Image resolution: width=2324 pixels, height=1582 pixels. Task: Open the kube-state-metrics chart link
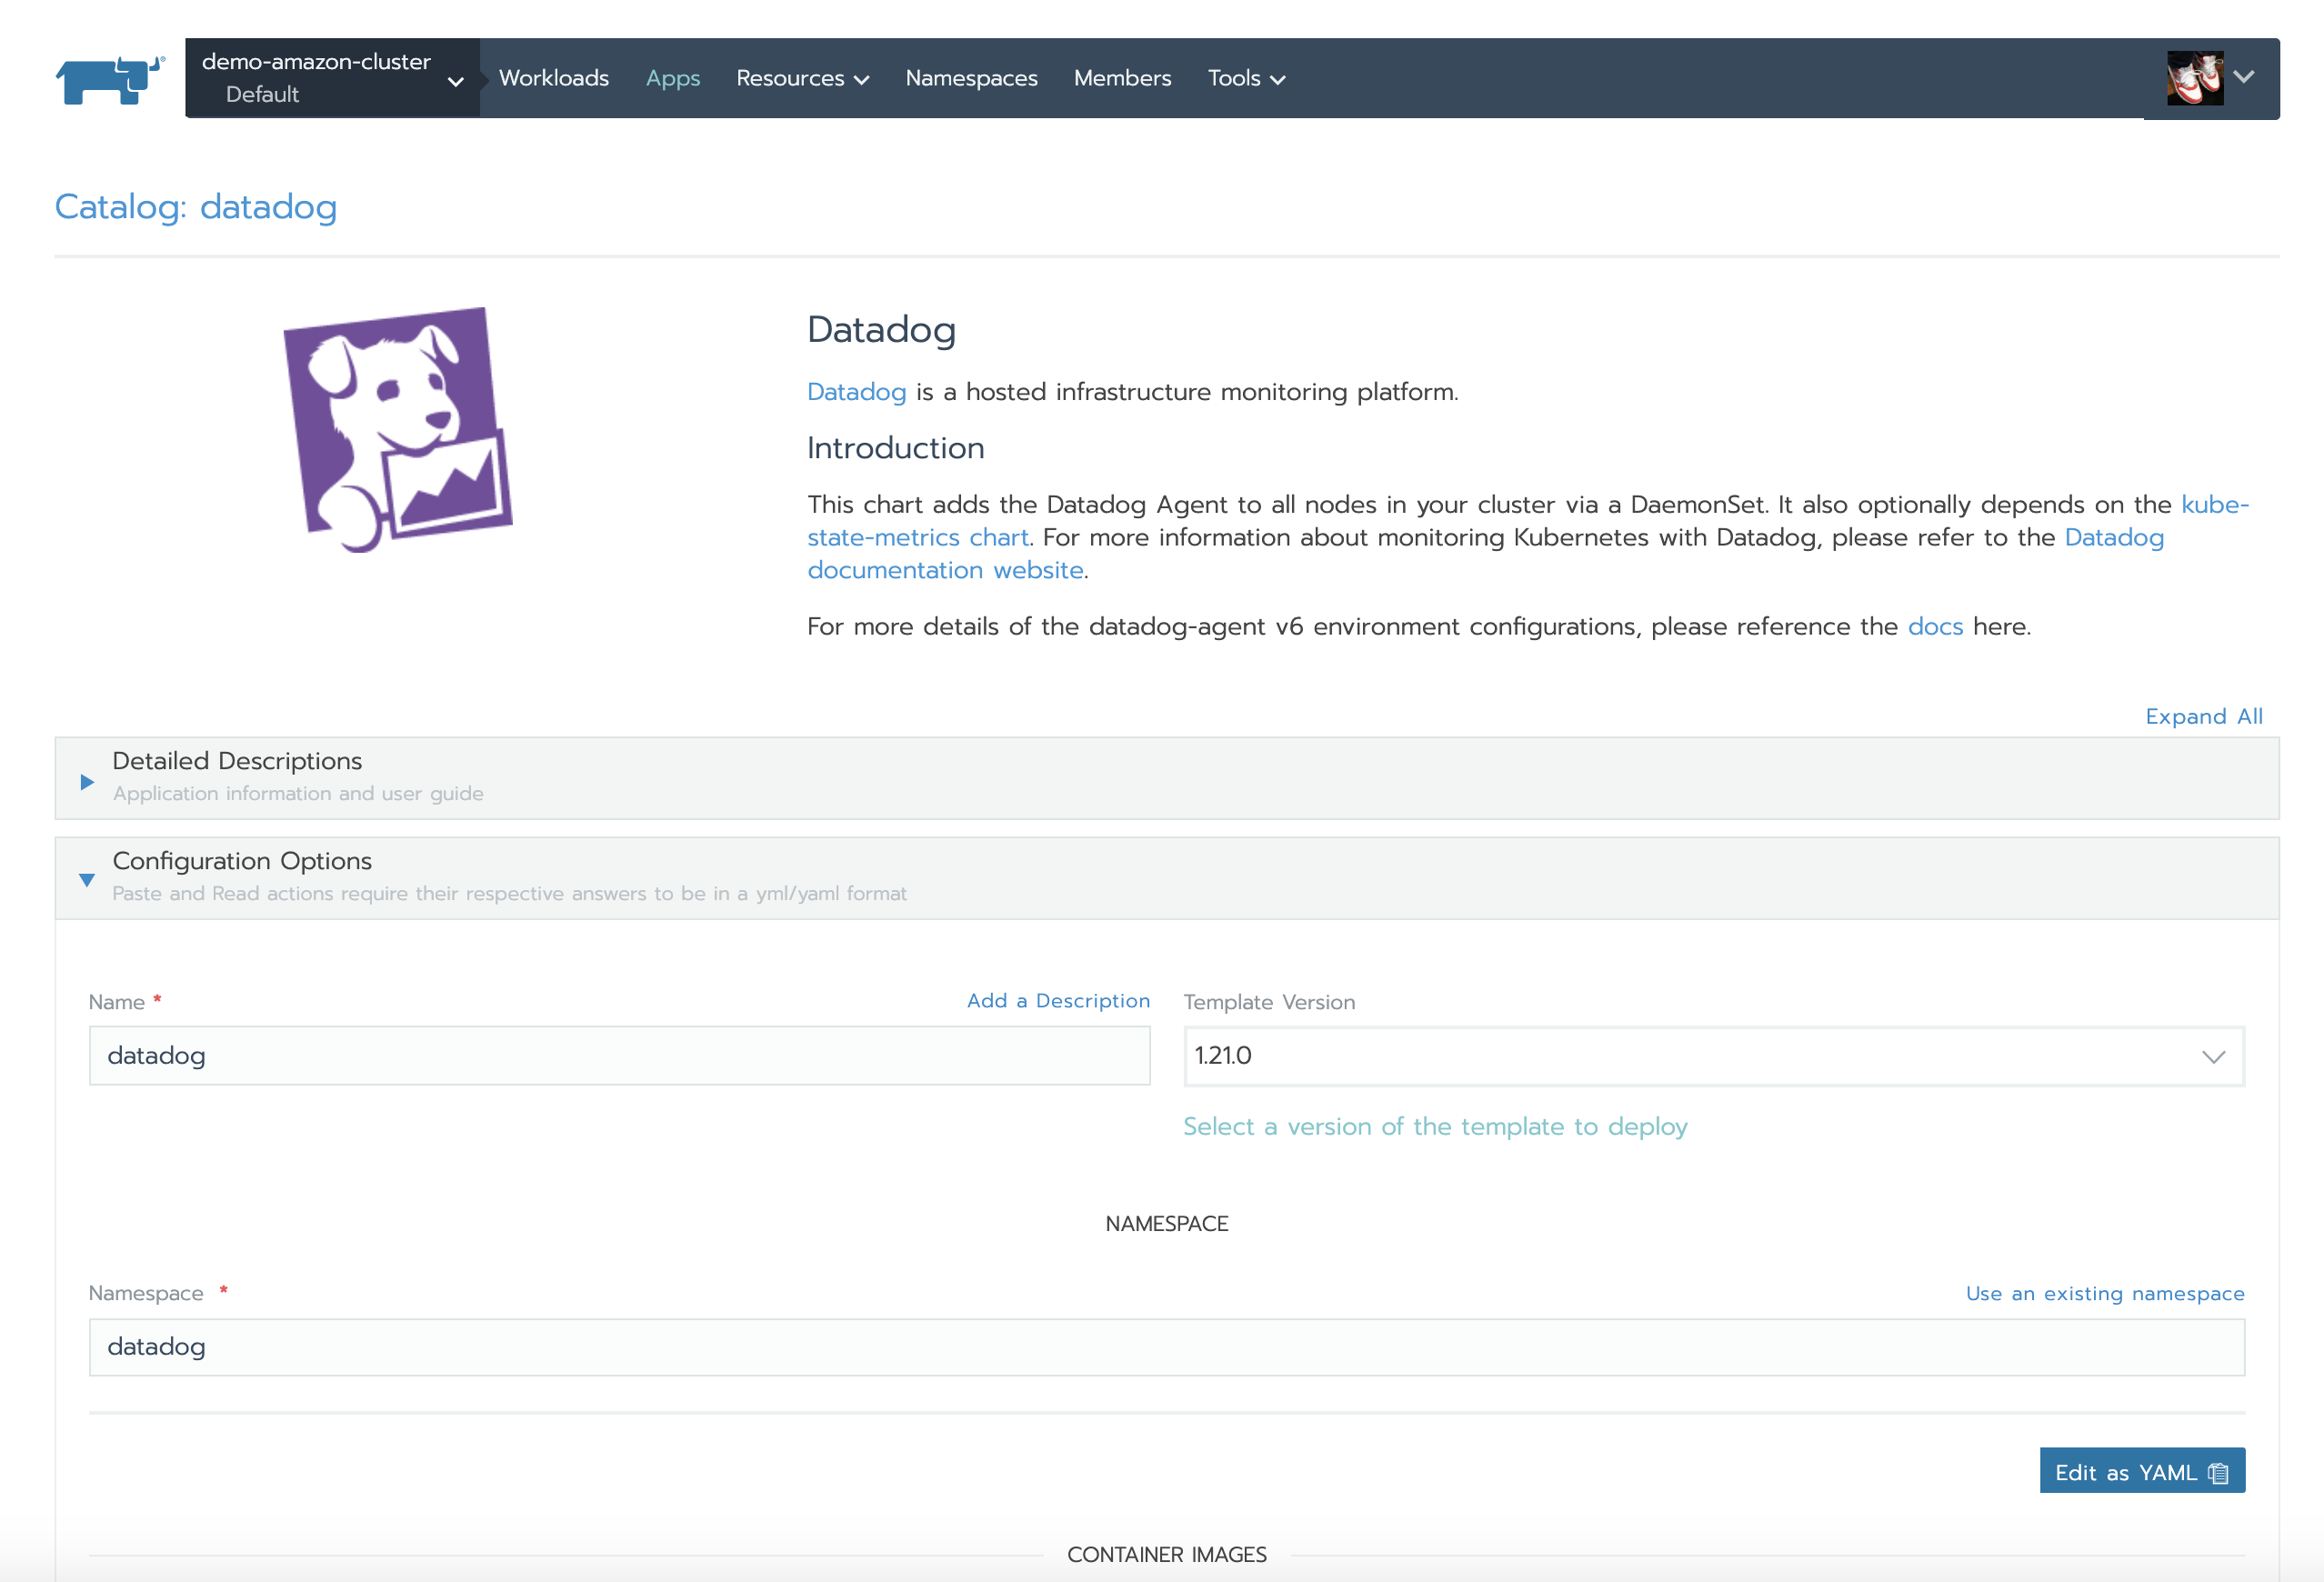coord(917,537)
